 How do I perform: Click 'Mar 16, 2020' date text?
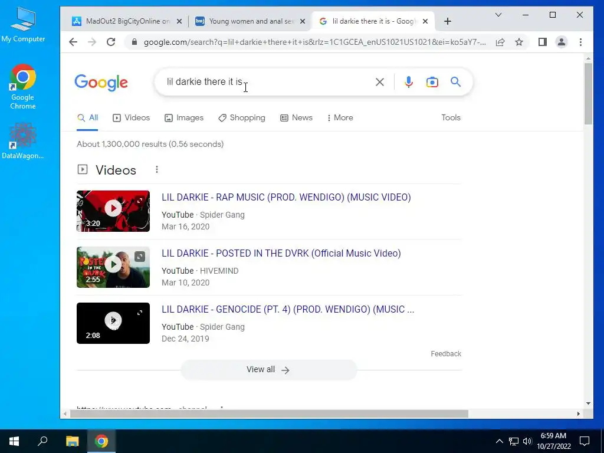tap(186, 226)
